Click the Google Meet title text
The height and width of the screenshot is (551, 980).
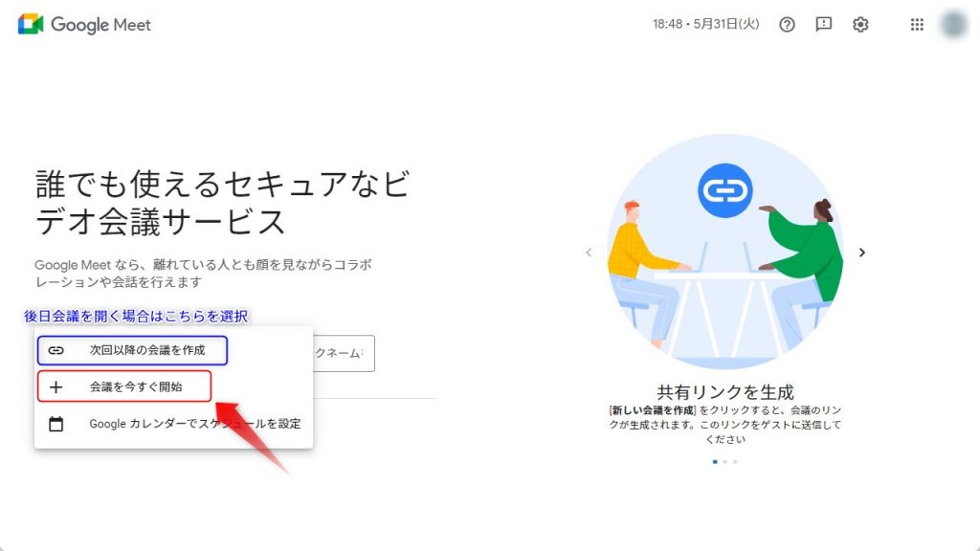point(100,24)
